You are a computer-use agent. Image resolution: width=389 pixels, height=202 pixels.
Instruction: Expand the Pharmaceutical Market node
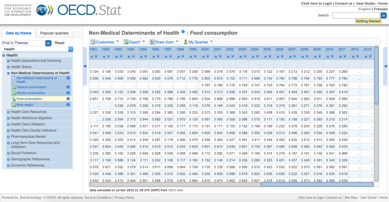pyautogui.click(x=8, y=137)
